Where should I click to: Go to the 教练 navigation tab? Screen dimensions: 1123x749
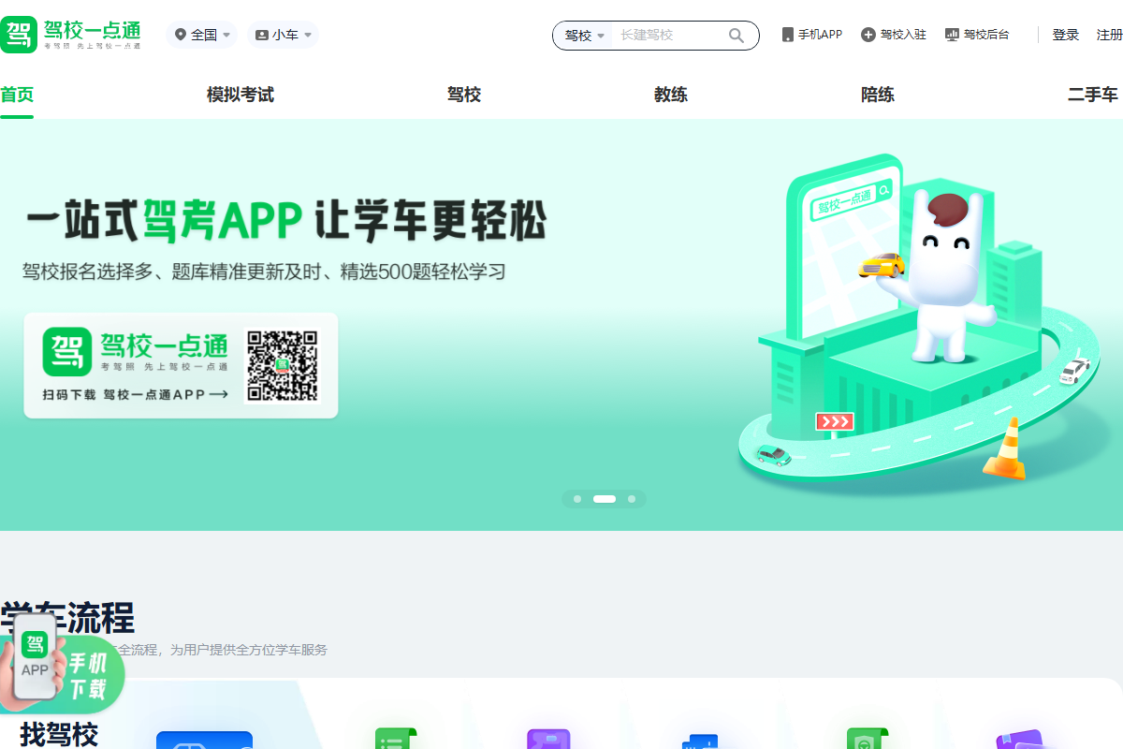pos(671,95)
